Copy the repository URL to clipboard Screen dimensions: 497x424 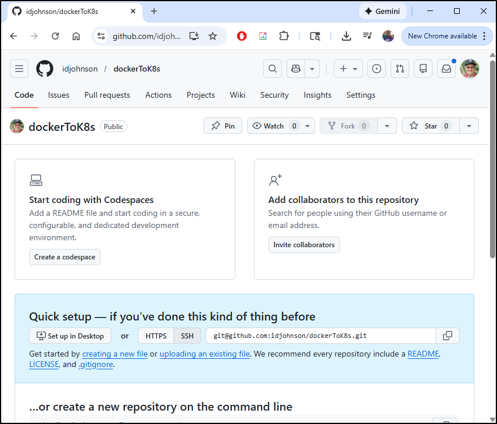[x=448, y=336]
